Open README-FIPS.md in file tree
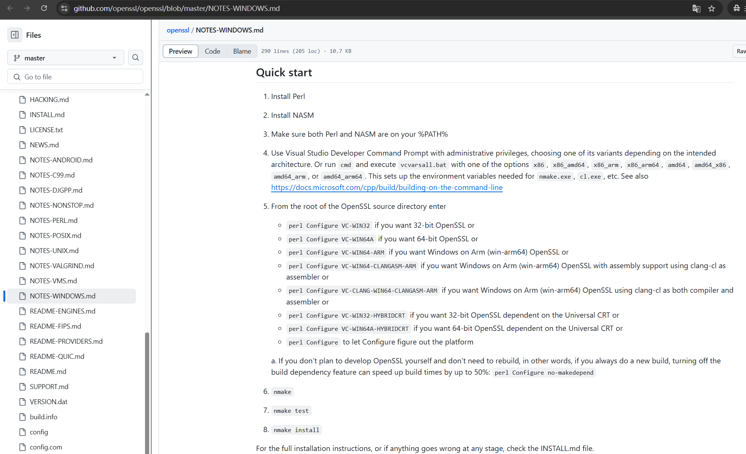Screen dimensions: 746x454 point(55,326)
